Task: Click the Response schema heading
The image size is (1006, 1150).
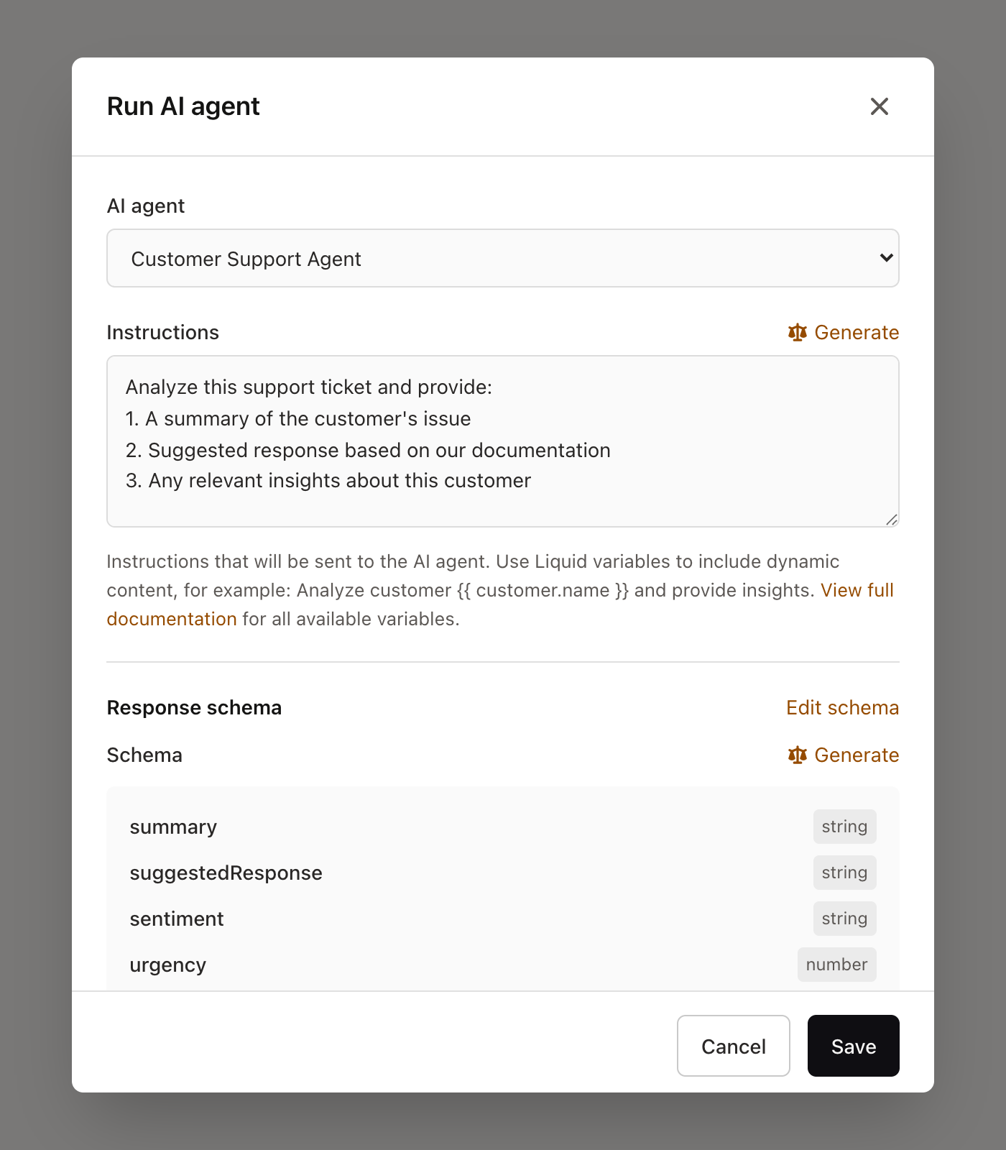Action: 194,707
